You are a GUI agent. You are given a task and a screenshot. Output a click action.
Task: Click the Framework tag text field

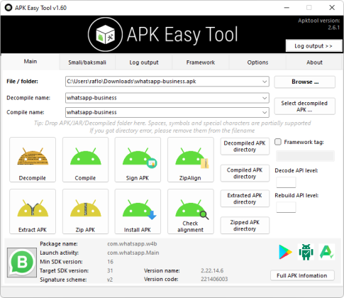tap(306, 156)
